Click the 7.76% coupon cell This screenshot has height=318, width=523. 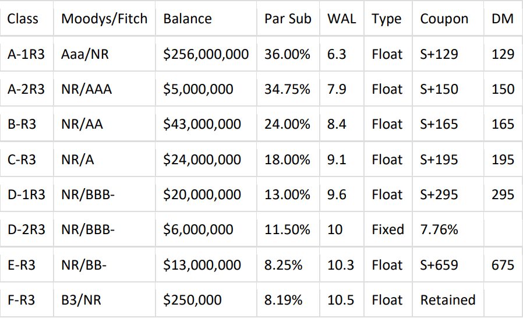click(x=439, y=229)
